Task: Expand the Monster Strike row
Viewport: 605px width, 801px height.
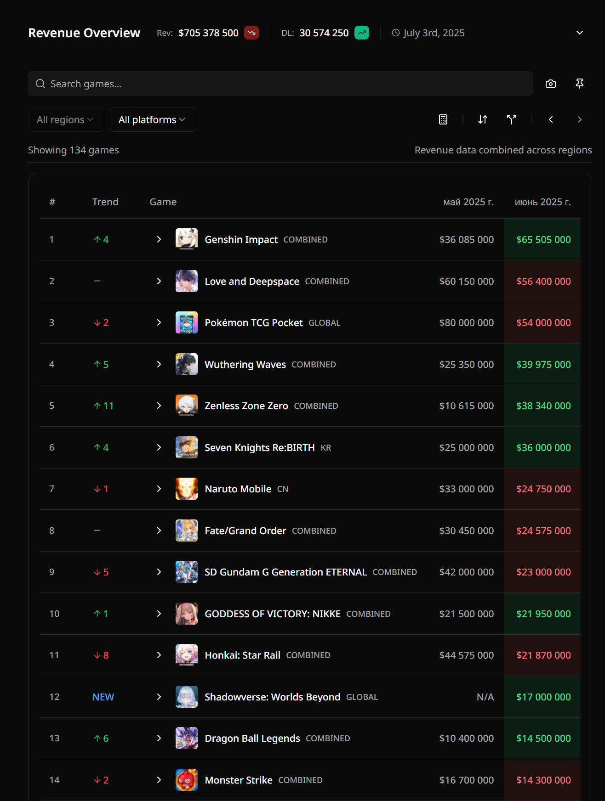Action: pos(159,780)
